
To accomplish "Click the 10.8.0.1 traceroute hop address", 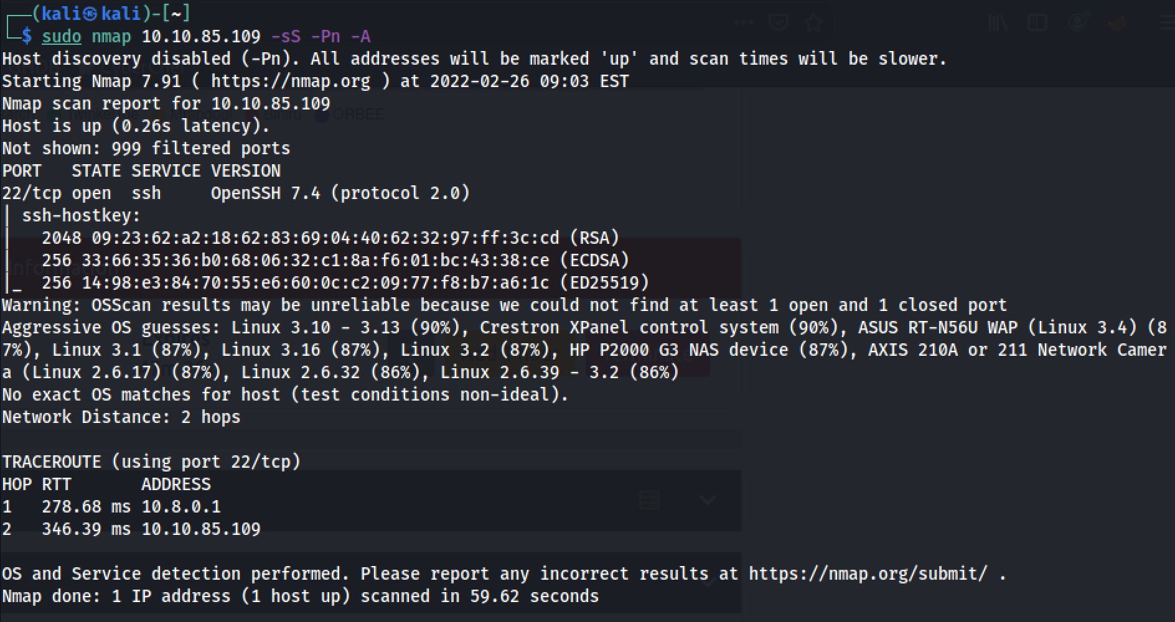I will pos(181,507).
